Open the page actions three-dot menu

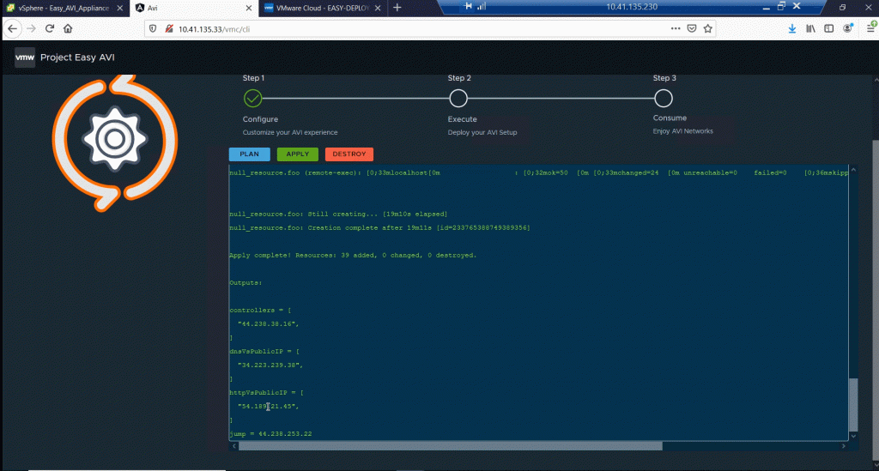[x=674, y=28]
